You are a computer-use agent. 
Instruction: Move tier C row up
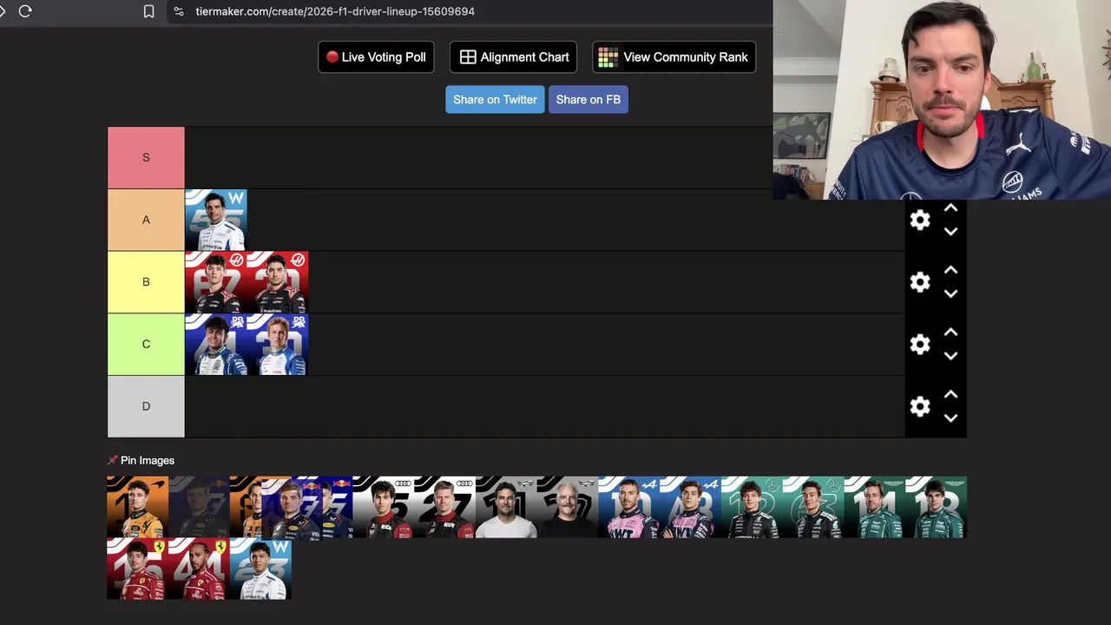[950, 332]
